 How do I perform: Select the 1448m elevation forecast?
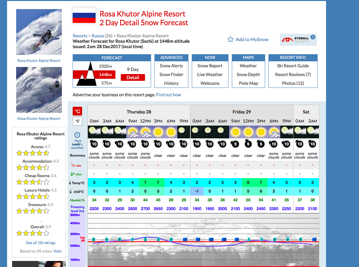click(x=106, y=75)
